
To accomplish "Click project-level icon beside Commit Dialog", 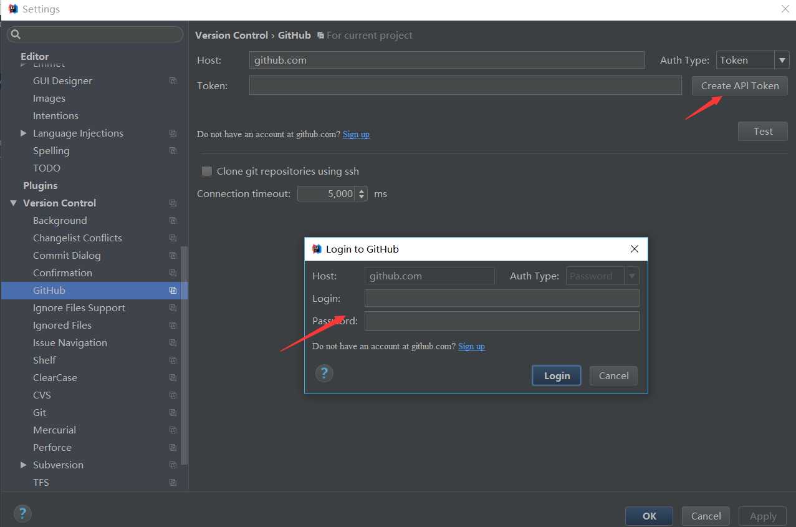I will 173,256.
